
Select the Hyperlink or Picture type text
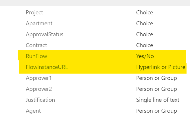point(161,67)
